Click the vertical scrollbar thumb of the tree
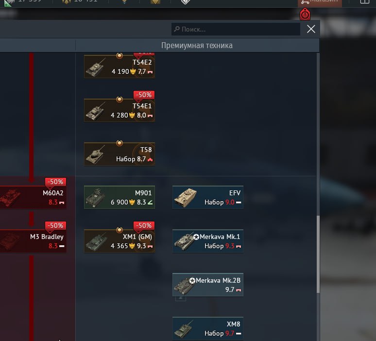This screenshot has height=341, width=376. tap(318, 254)
